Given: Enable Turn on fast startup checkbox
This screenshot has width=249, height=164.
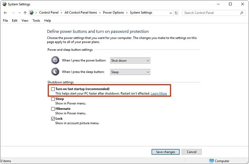Looking at the screenshot, I should (53, 89).
